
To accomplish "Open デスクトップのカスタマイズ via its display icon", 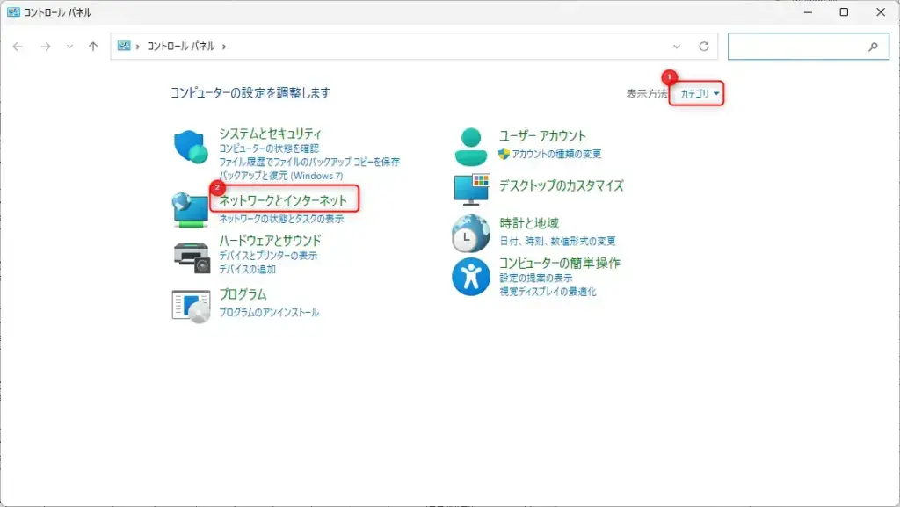I will pos(470,187).
